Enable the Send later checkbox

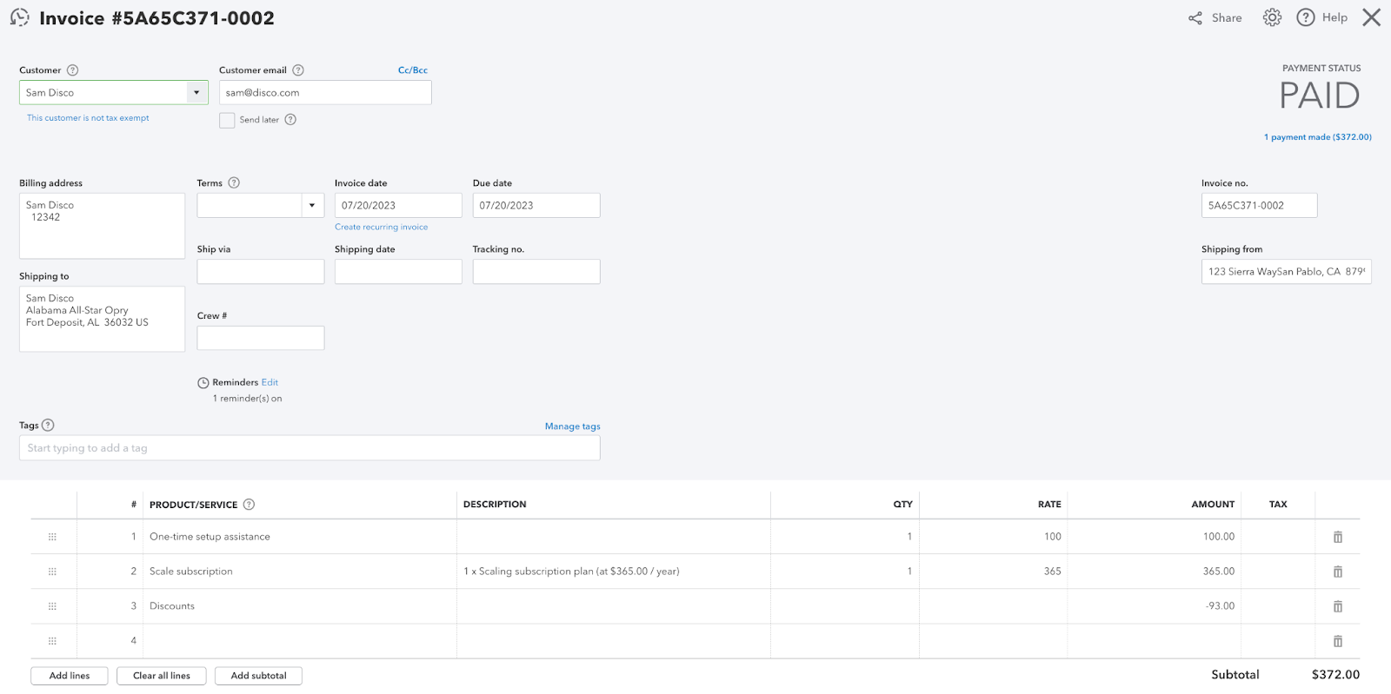coord(227,120)
